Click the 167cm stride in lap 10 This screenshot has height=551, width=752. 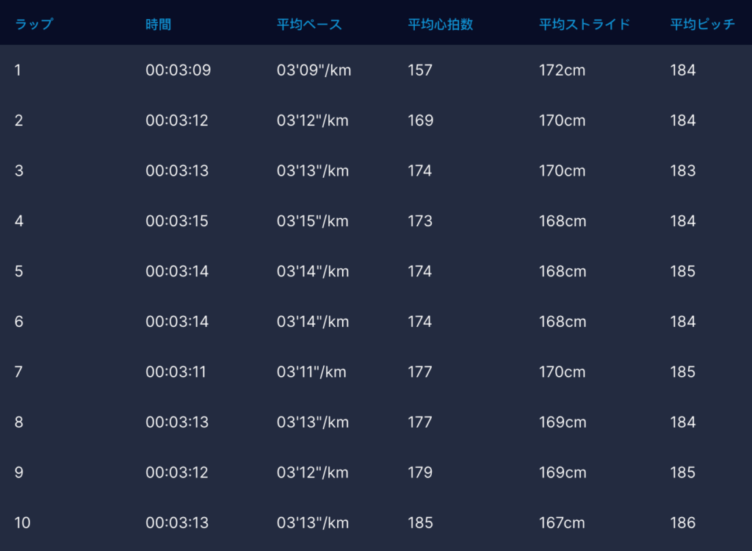coord(562,523)
